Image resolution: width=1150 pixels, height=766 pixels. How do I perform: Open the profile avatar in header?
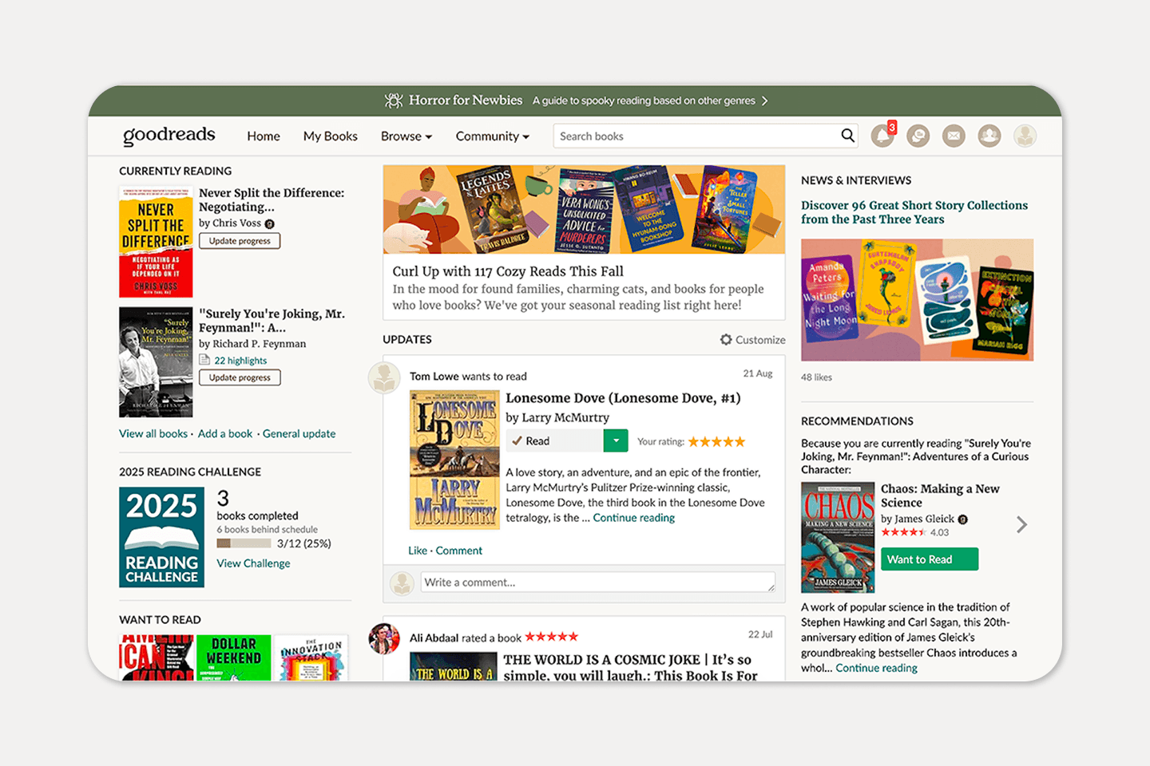click(x=1025, y=136)
